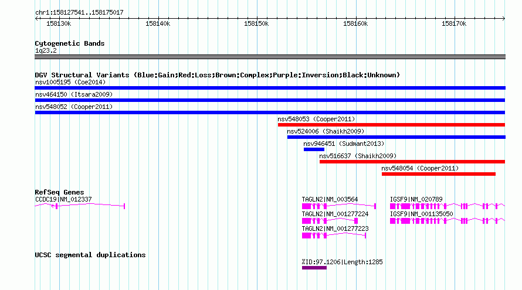The image size is (522, 290).
Task: Click the nsv1005195 (Coe2014) label
Action: click(x=70, y=82)
